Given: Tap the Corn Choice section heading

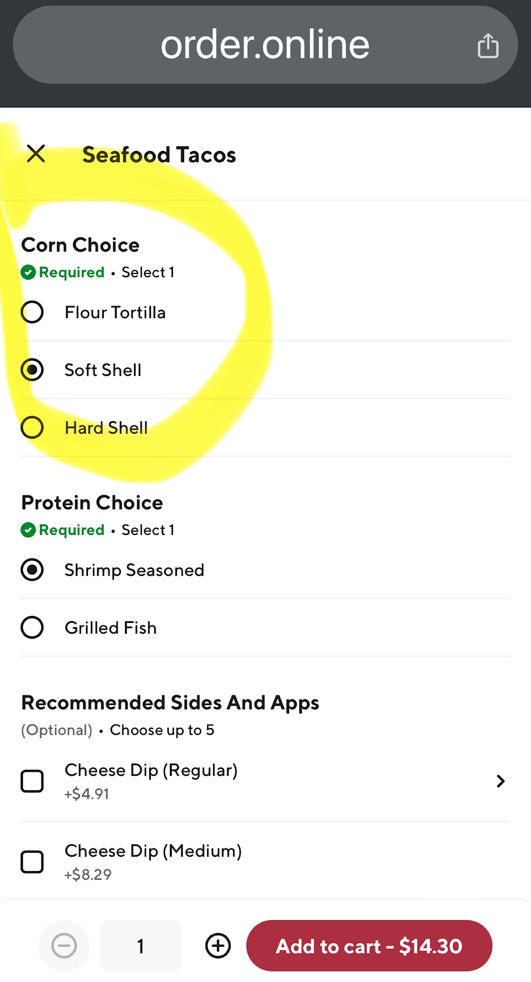Looking at the screenshot, I should coord(80,245).
